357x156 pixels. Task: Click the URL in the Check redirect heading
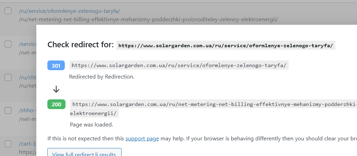(226, 45)
